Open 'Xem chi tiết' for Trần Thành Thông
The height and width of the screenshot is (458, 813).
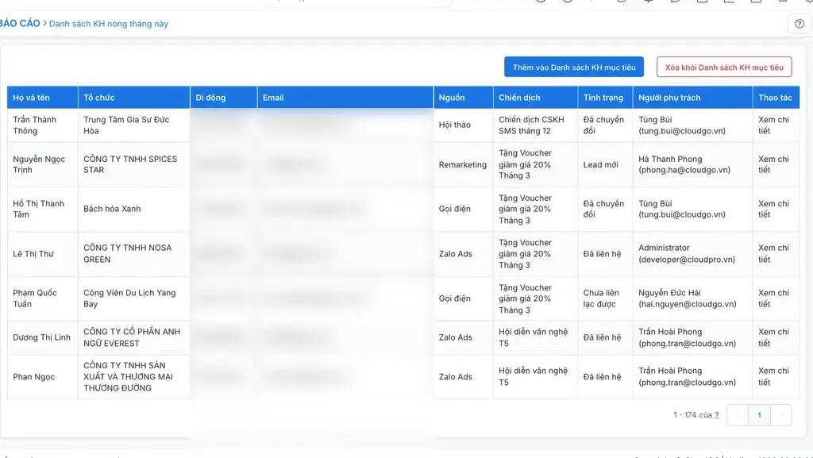click(773, 125)
